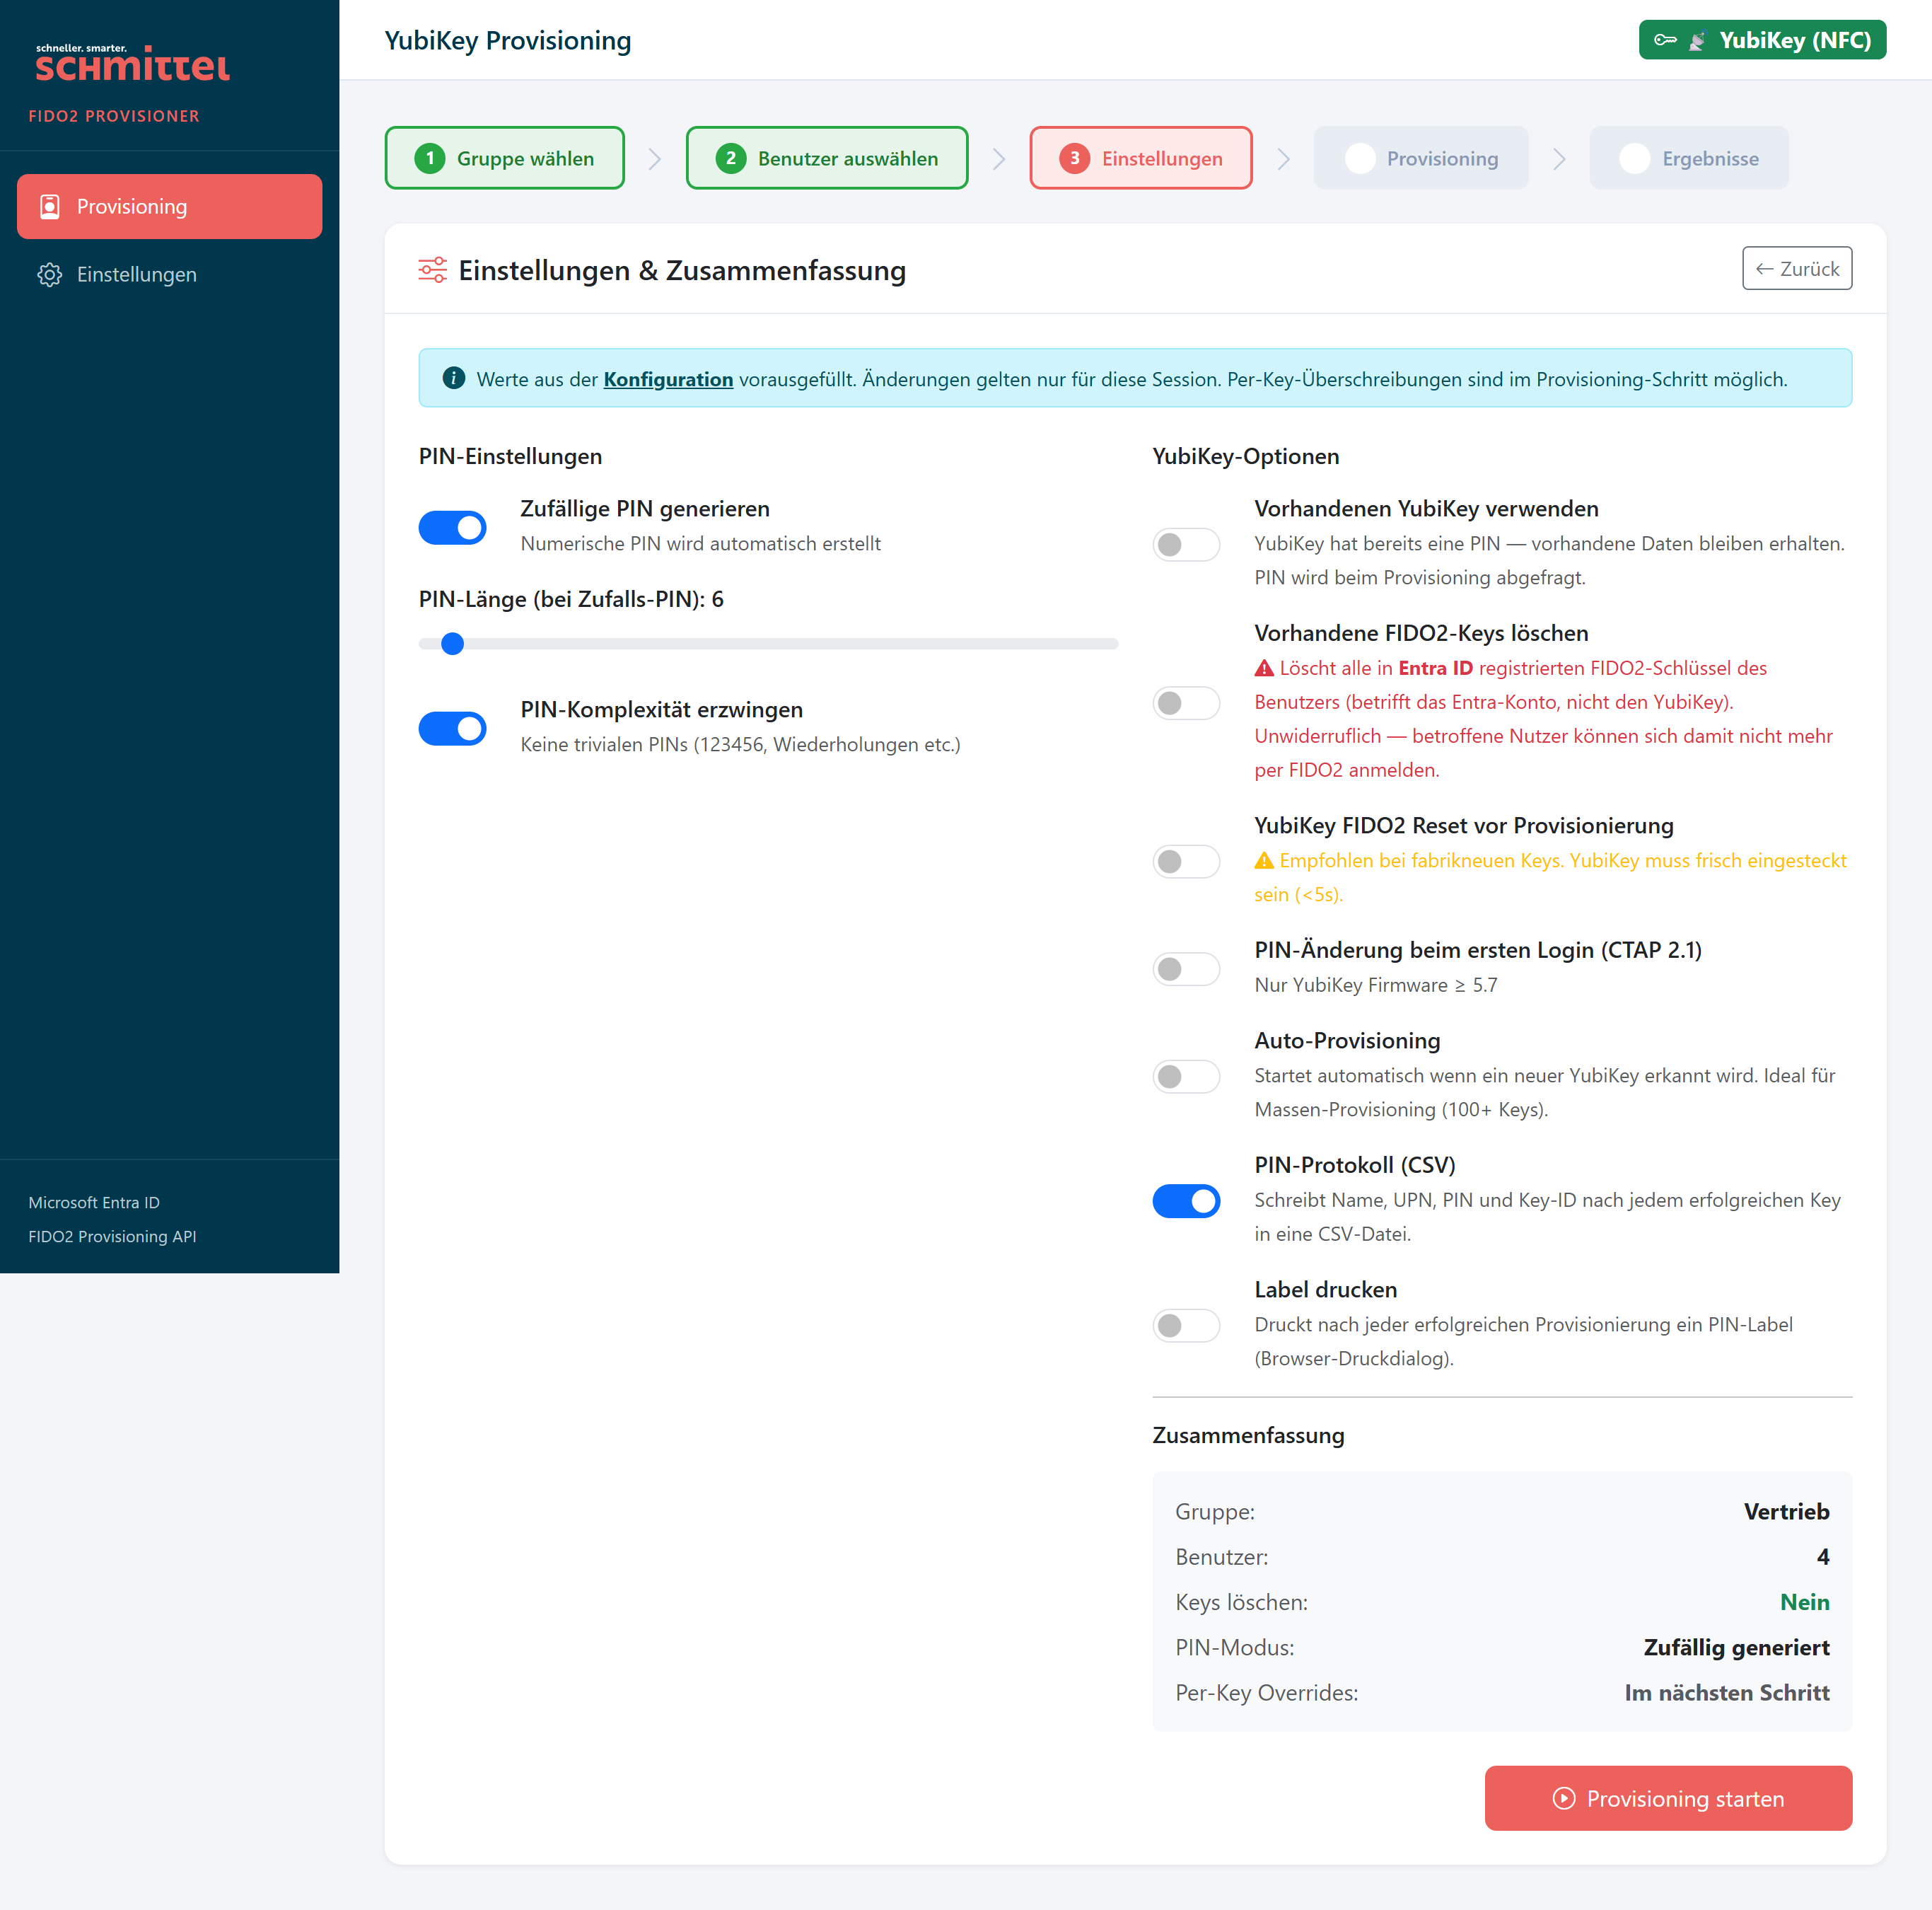Click the red warning triangle under FIDO2-Keys löschen
Image resolution: width=1932 pixels, height=1910 pixels.
click(x=1264, y=668)
